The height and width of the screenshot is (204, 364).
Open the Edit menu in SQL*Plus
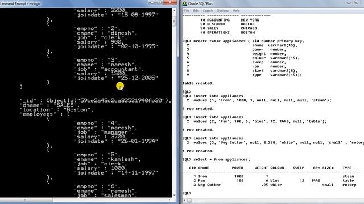196,11
